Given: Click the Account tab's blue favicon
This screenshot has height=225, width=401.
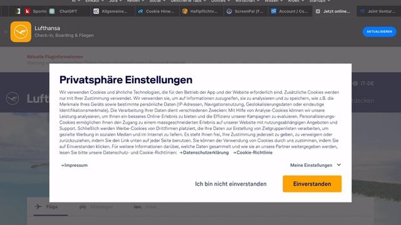Looking at the screenshot, I should [x=274, y=11].
